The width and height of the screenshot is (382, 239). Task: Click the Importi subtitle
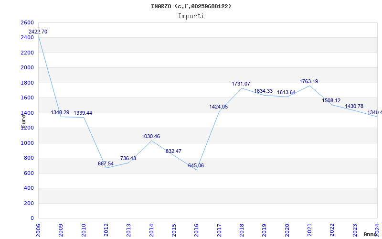pos(191,16)
